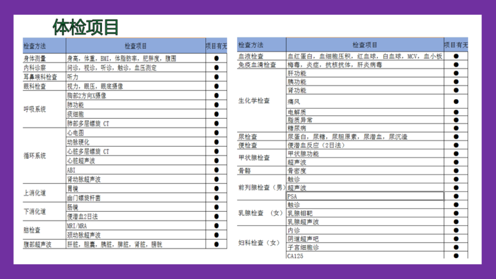Viewport: 496px width, 279px height.
Task: Select the 身体测量 row dot marker
Action: click(x=217, y=59)
